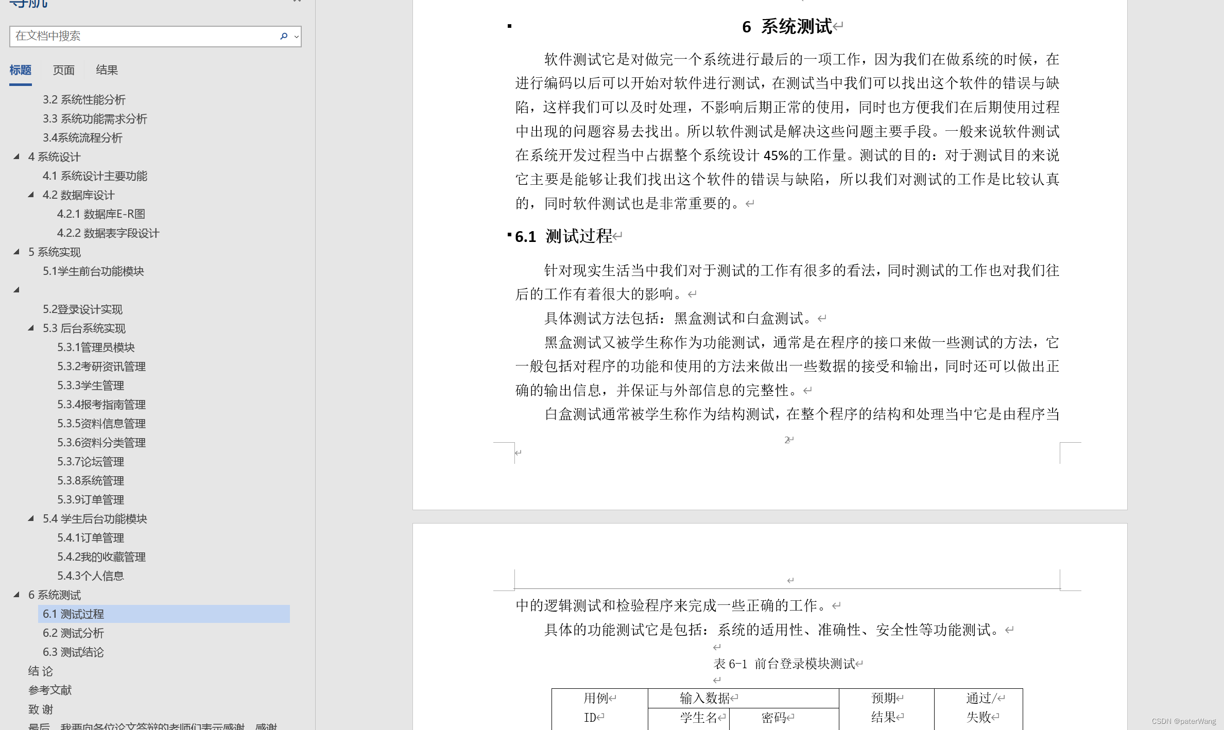The image size is (1224, 730).
Task: Go to heading 5.3.2考研资讯管理
Action: [101, 366]
